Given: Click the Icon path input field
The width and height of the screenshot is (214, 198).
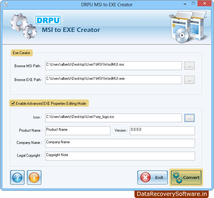Looking at the screenshot, I should [x=114, y=118].
